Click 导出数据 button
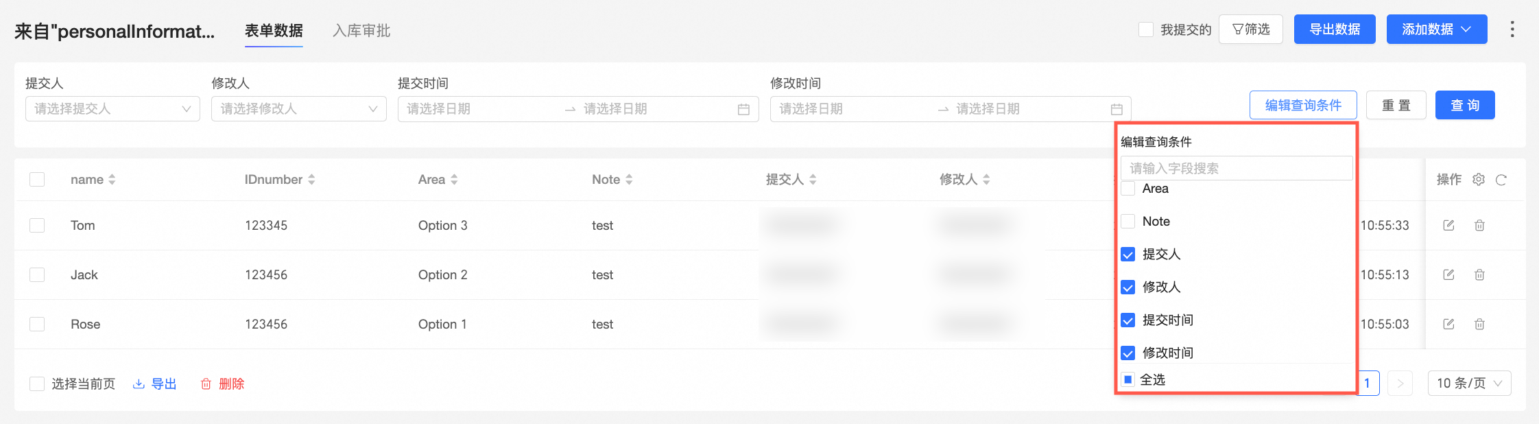 point(1335,29)
